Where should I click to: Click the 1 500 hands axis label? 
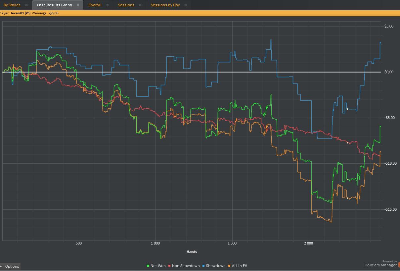tap(232, 243)
